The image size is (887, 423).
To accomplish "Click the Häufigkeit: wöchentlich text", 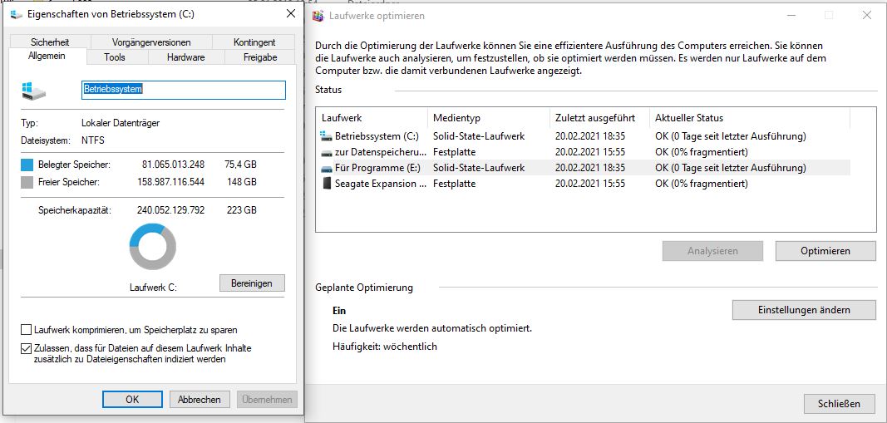I will pos(385,347).
